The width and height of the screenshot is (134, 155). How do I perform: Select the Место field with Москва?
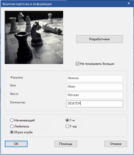(x=94, y=95)
